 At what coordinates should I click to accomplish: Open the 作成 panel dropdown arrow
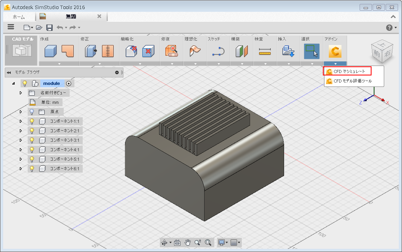pos(59,64)
